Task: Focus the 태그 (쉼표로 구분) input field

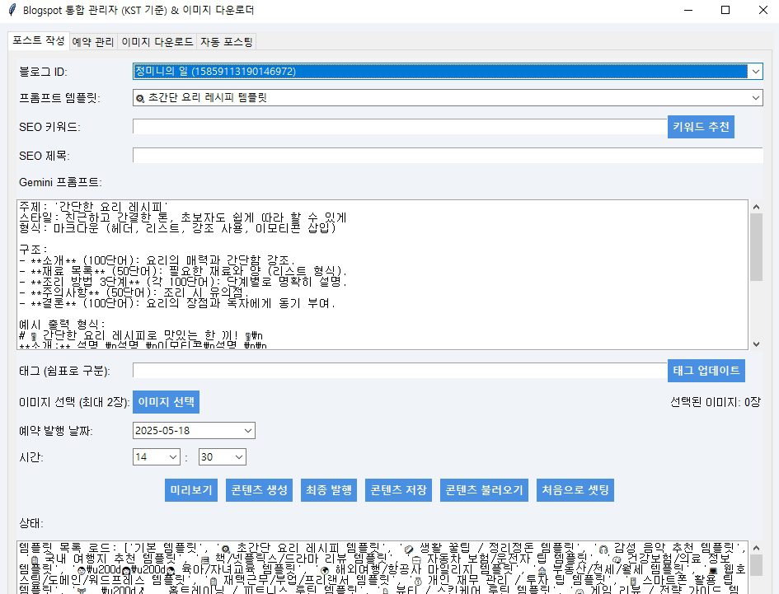Action: (x=400, y=371)
